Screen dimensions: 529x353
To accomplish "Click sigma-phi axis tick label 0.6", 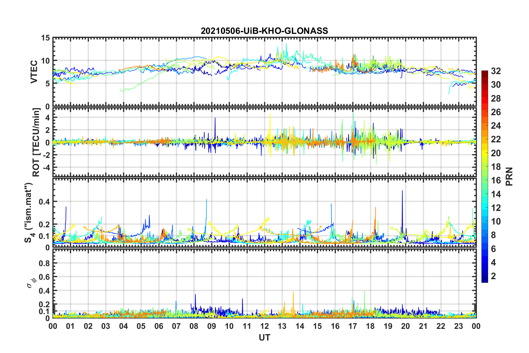I will pos(44,277).
